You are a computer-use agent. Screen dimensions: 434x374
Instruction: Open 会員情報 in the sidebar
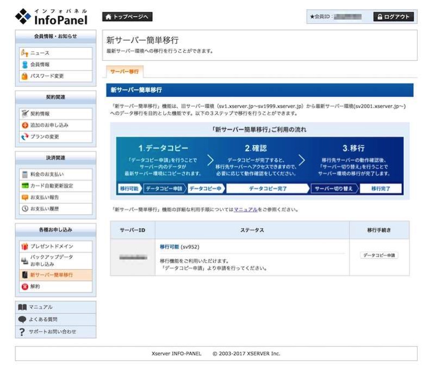55,65
